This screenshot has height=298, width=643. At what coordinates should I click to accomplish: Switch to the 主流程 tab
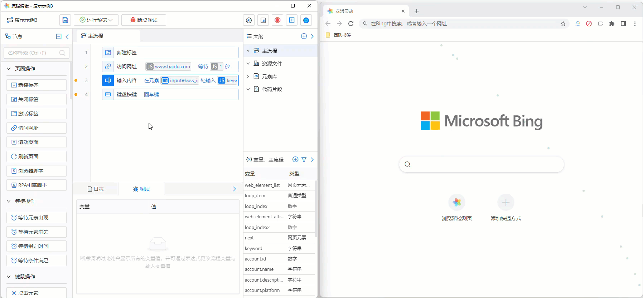pos(108,36)
